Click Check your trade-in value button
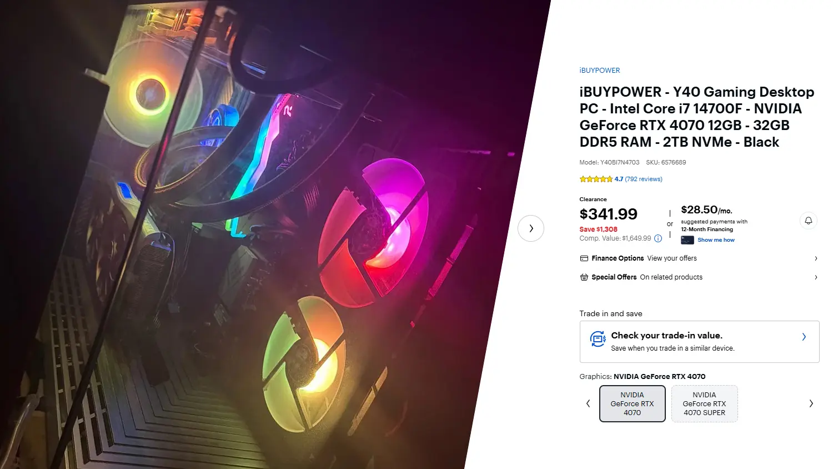833x469 pixels. (700, 342)
